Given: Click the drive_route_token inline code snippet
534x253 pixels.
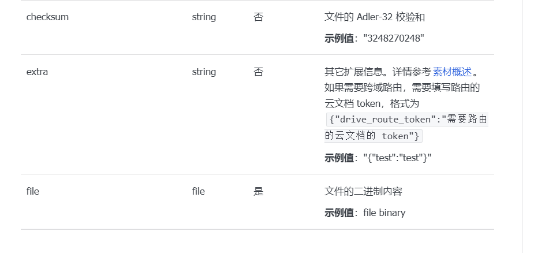Looking at the screenshot, I should (x=408, y=120).
